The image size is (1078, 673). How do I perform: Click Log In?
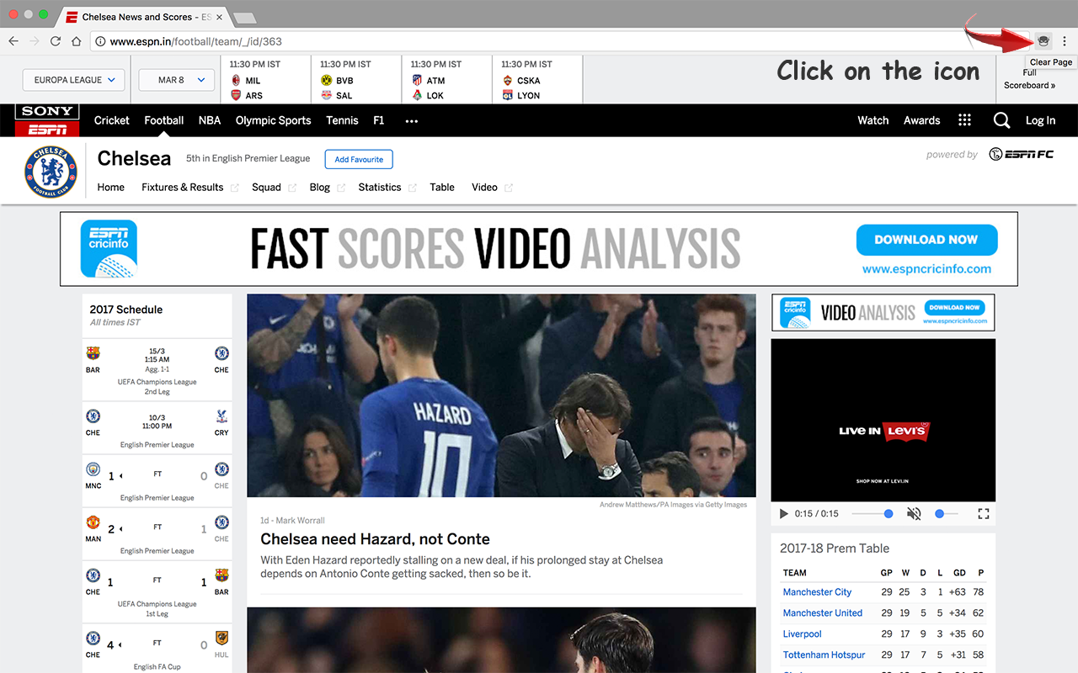coord(1040,120)
